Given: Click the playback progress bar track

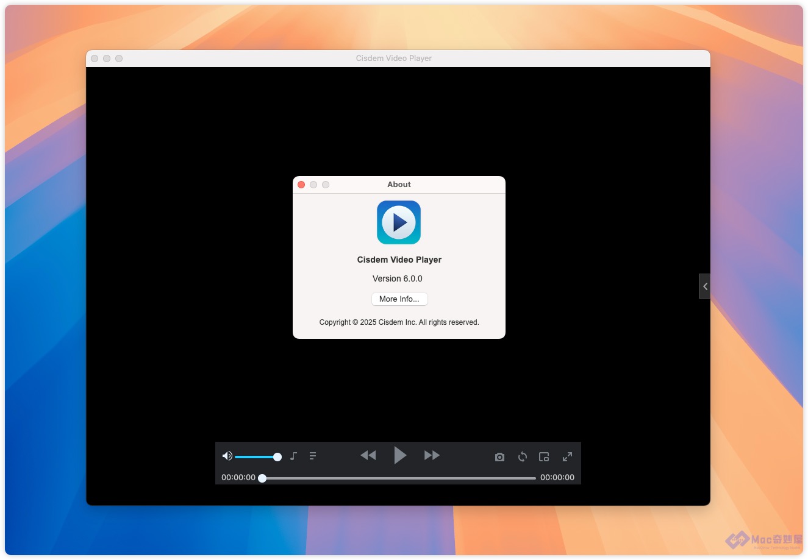Looking at the screenshot, I should point(399,478).
